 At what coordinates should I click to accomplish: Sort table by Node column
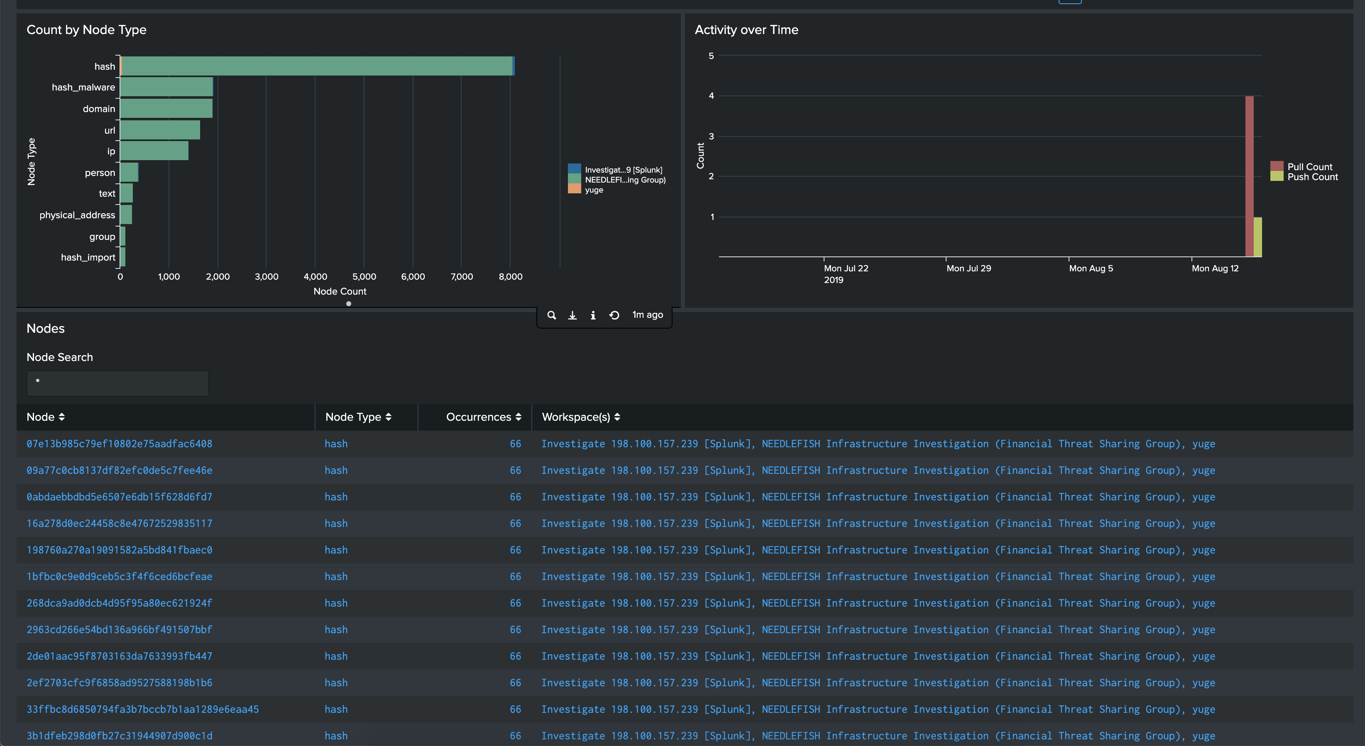click(x=46, y=417)
